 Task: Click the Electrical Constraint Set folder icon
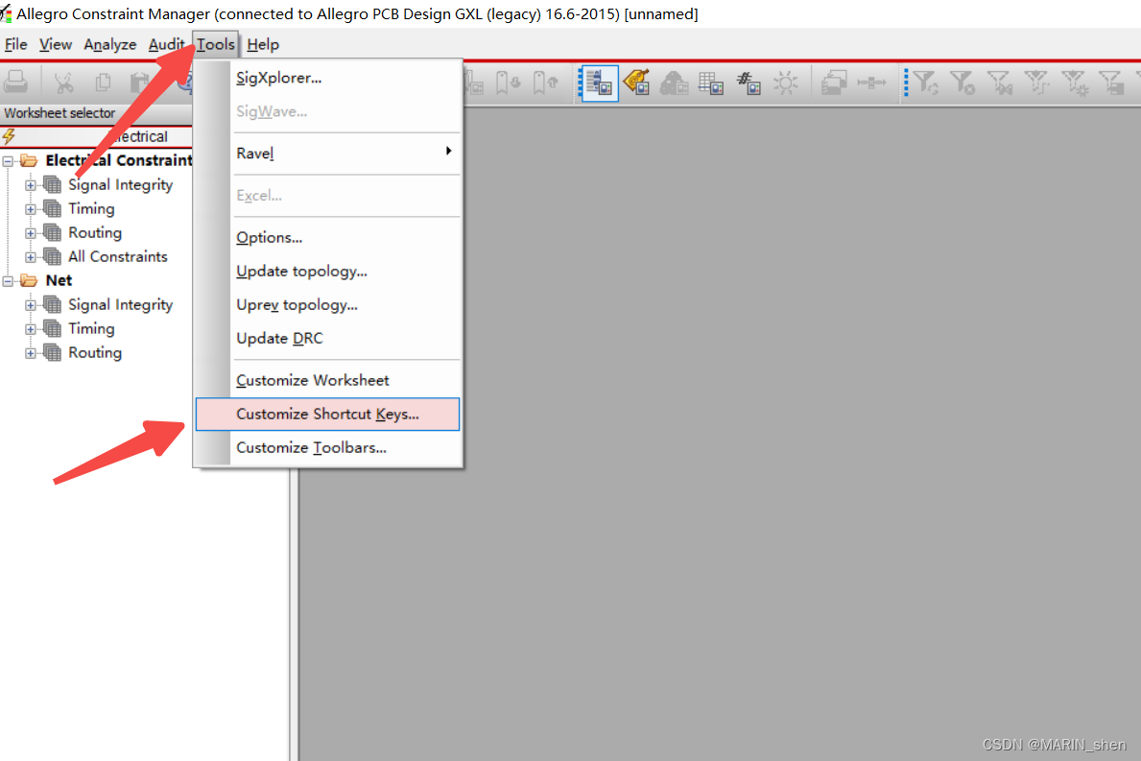[x=29, y=160]
